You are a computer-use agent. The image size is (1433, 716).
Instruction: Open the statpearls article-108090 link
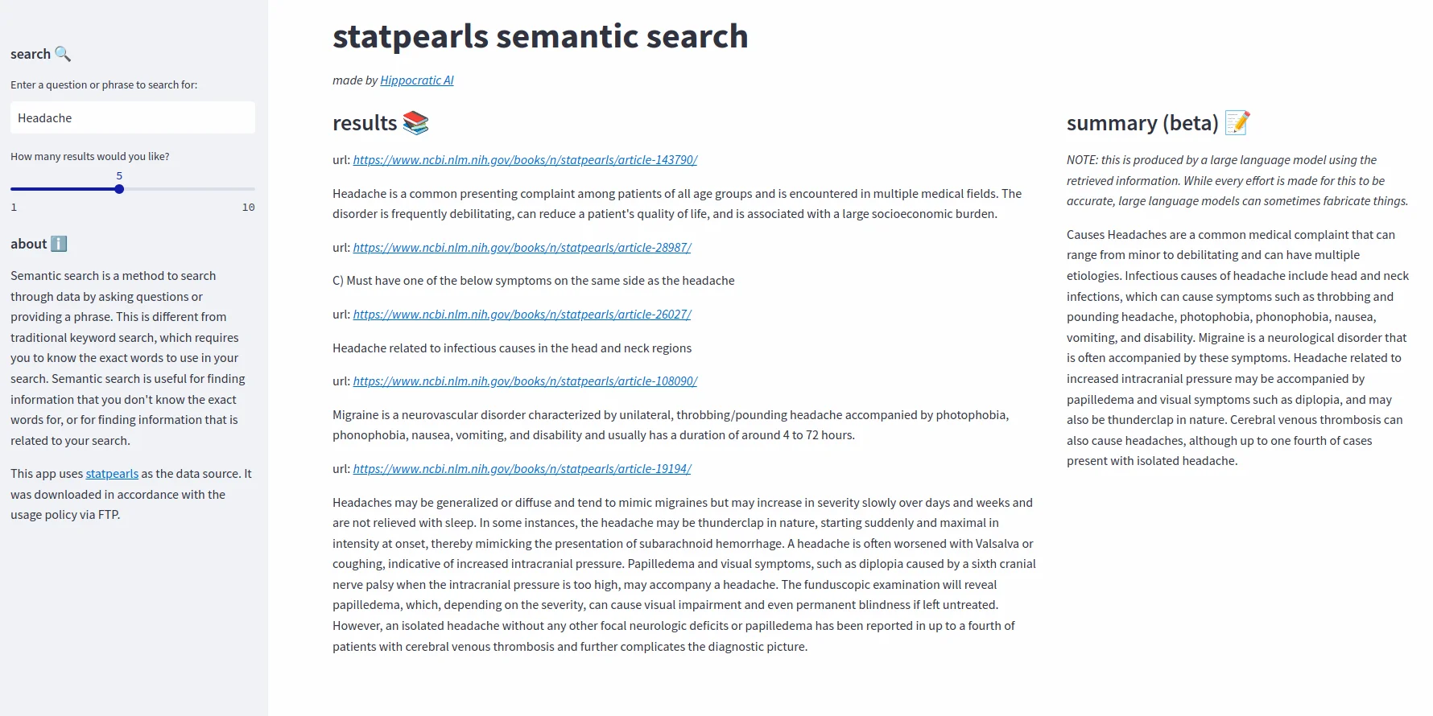(x=524, y=381)
